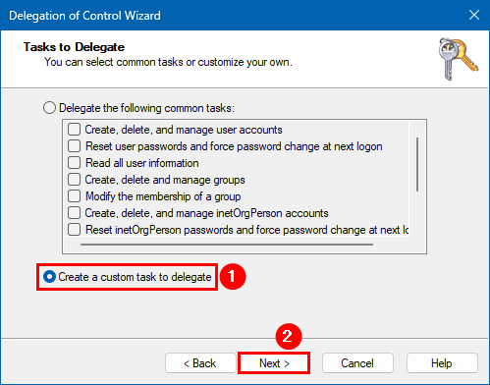
Task: Cancel the Delegation of Control Wizard
Action: [x=357, y=363]
